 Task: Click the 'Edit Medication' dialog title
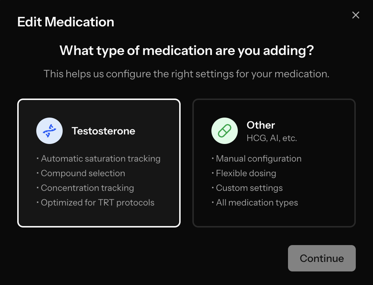pos(66,22)
